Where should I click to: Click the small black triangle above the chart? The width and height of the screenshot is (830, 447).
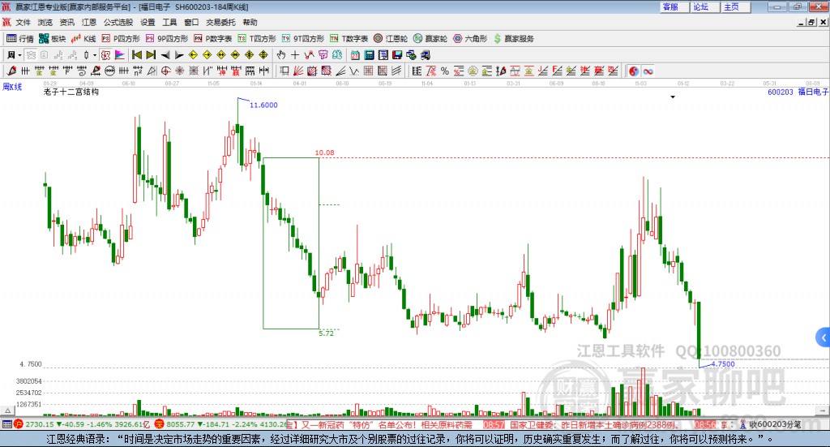673,97
